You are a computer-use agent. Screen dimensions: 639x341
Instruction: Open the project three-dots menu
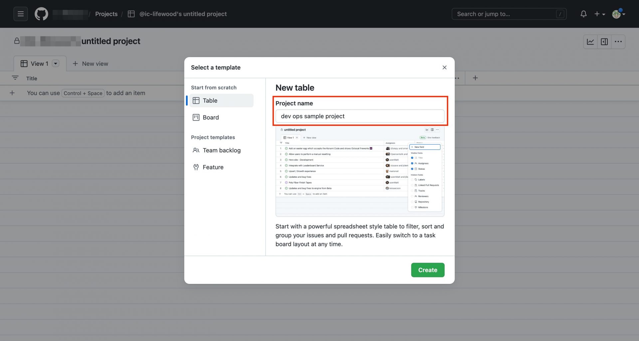point(618,42)
